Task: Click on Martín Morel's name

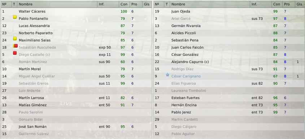Action: pyautogui.click(x=30, y=69)
